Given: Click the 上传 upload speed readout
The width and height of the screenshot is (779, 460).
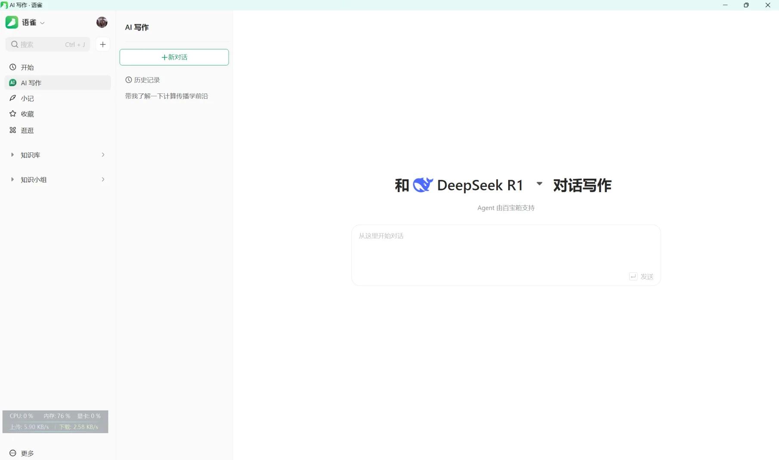Looking at the screenshot, I should 29,427.
